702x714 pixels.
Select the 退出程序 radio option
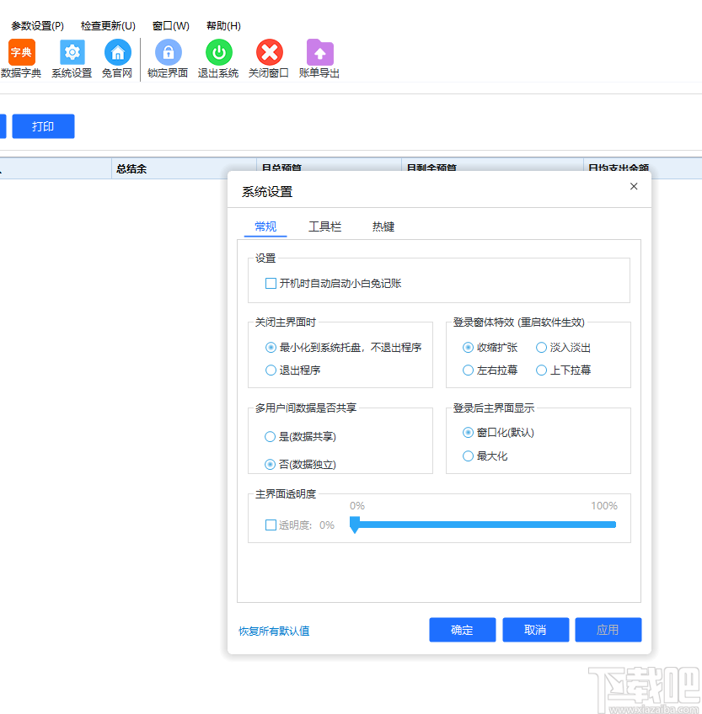pyautogui.click(x=271, y=370)
